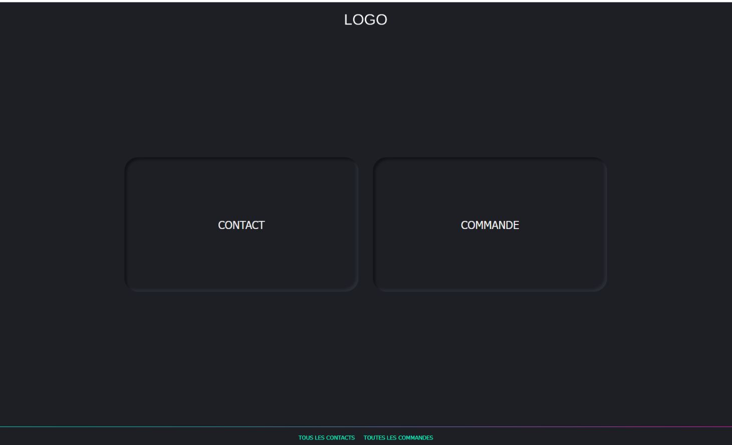Start a new contact entry card
Viewport: 732px width, 445px height.
click(x=241, y=224)
